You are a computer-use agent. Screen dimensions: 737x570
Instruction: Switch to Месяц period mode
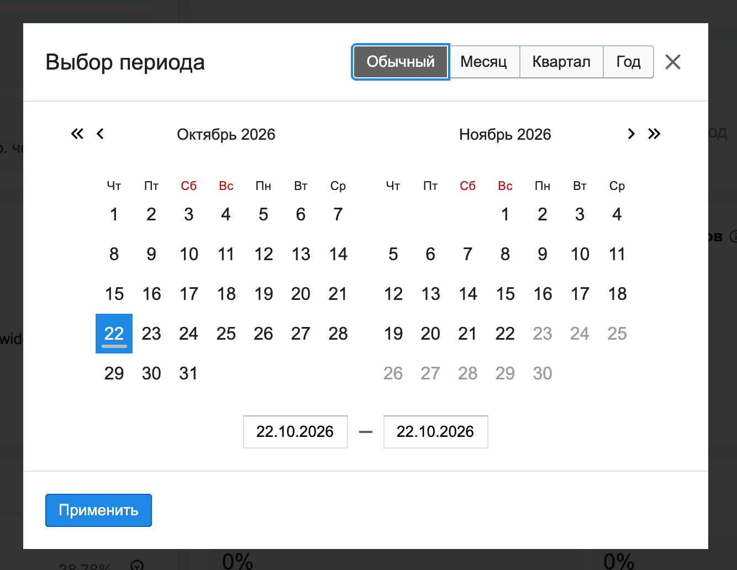coord(484,62)
